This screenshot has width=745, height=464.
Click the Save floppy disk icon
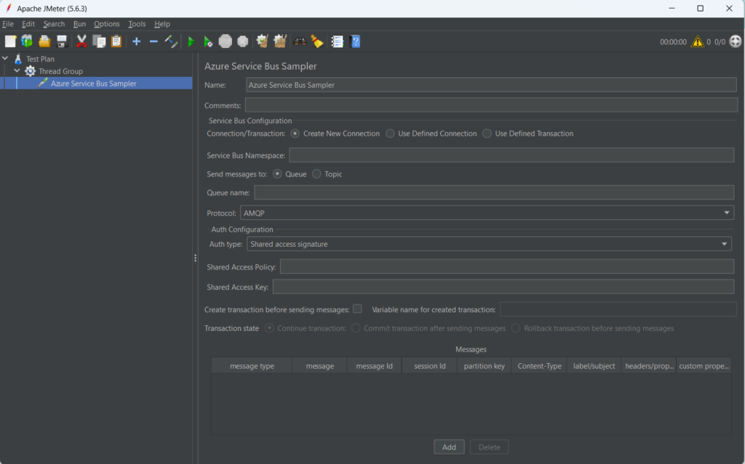(62, 42)
